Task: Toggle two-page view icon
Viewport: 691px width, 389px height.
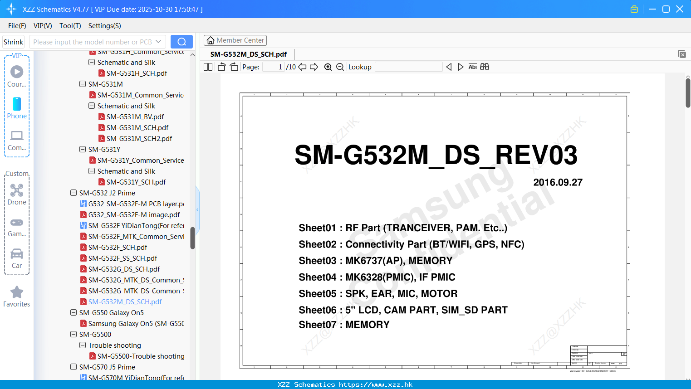Action: pyautogui.click(x=208, y=67)
